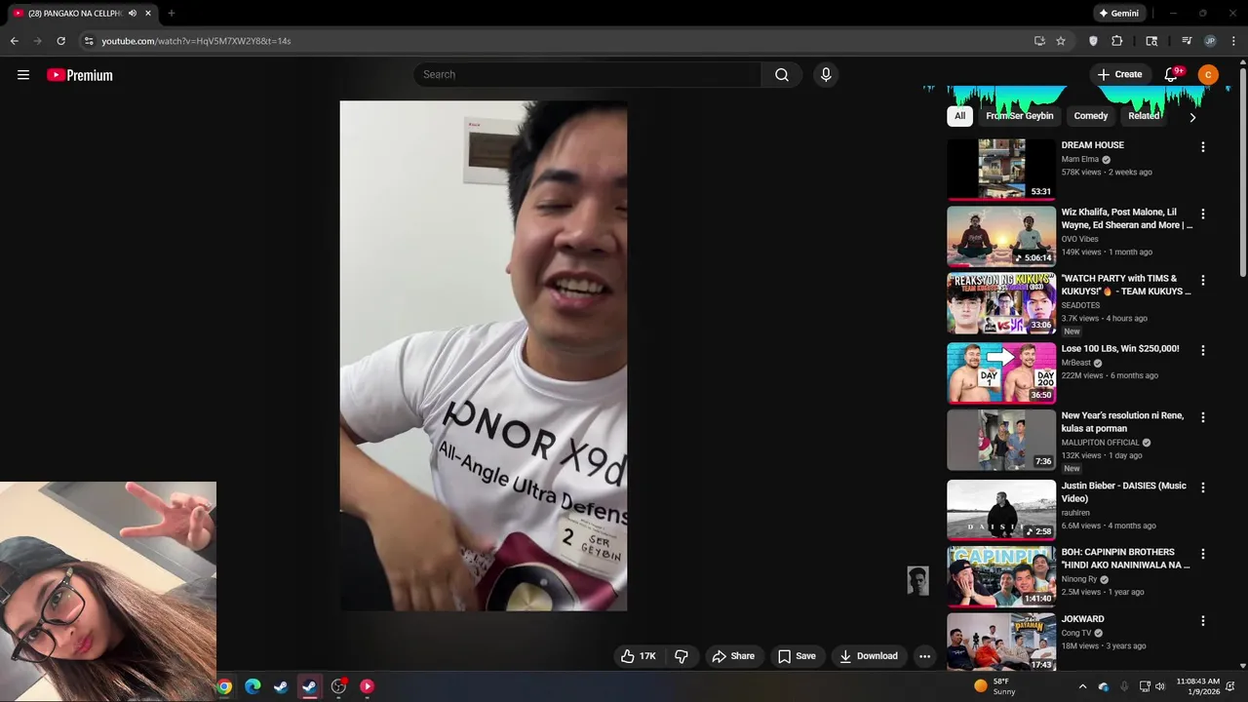1248x702 pixels.
Task: Bookmark this page with star icon
Action: 1061,41
